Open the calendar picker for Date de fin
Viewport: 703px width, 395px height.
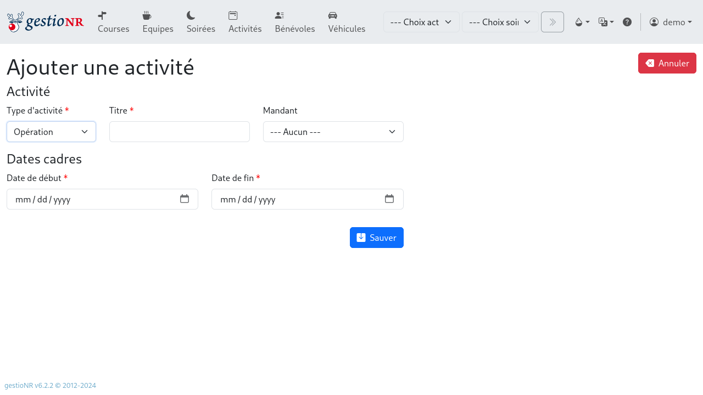click(389, 199)
